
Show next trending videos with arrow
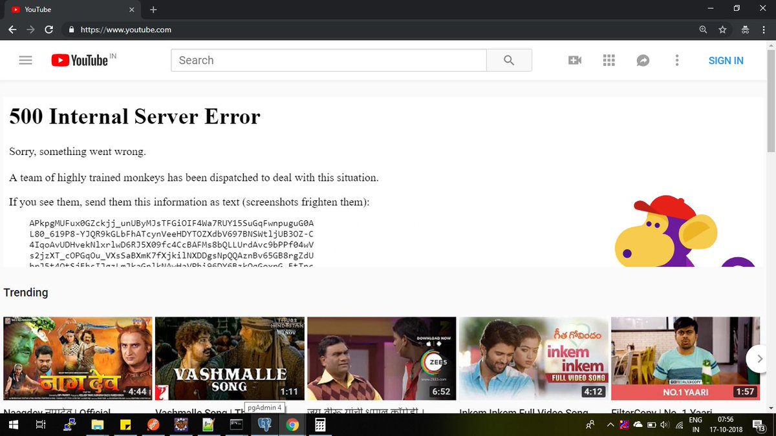[x=759, y=358]
